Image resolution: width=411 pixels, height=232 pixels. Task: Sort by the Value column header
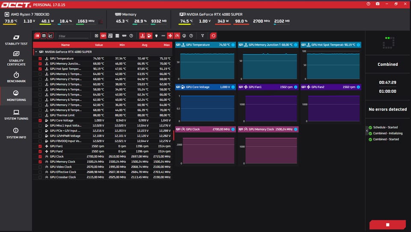pos(99,45)
